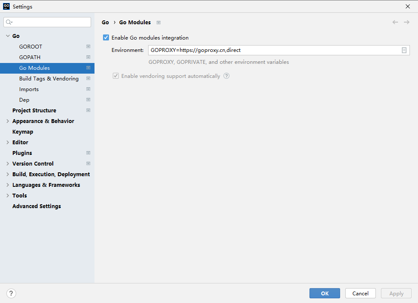Click the Cancel button
418x303 pixels.
361,293
